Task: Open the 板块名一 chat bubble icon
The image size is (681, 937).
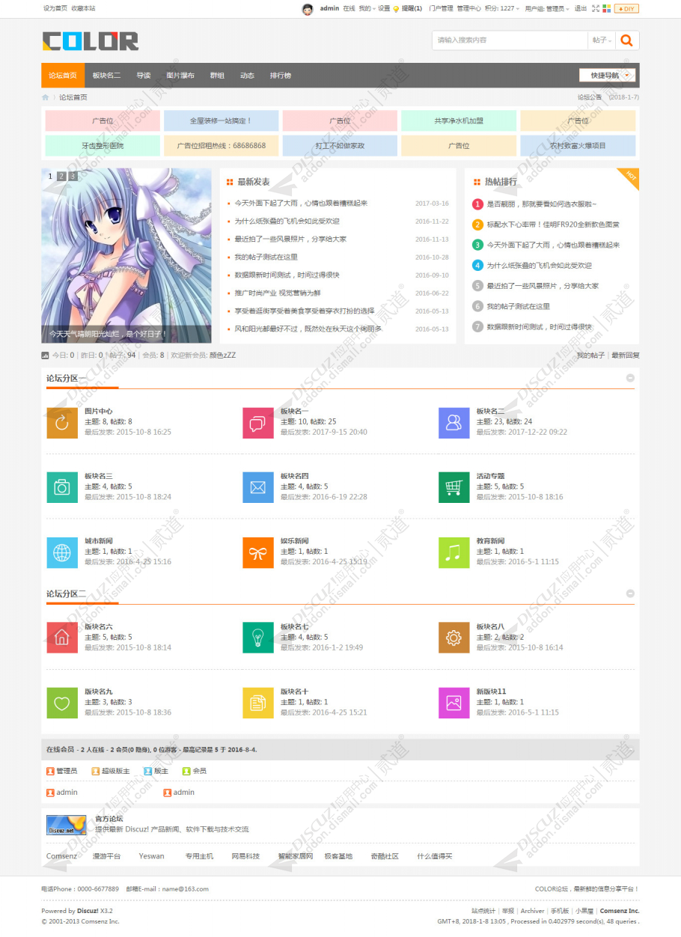Action: pos(258,423)
